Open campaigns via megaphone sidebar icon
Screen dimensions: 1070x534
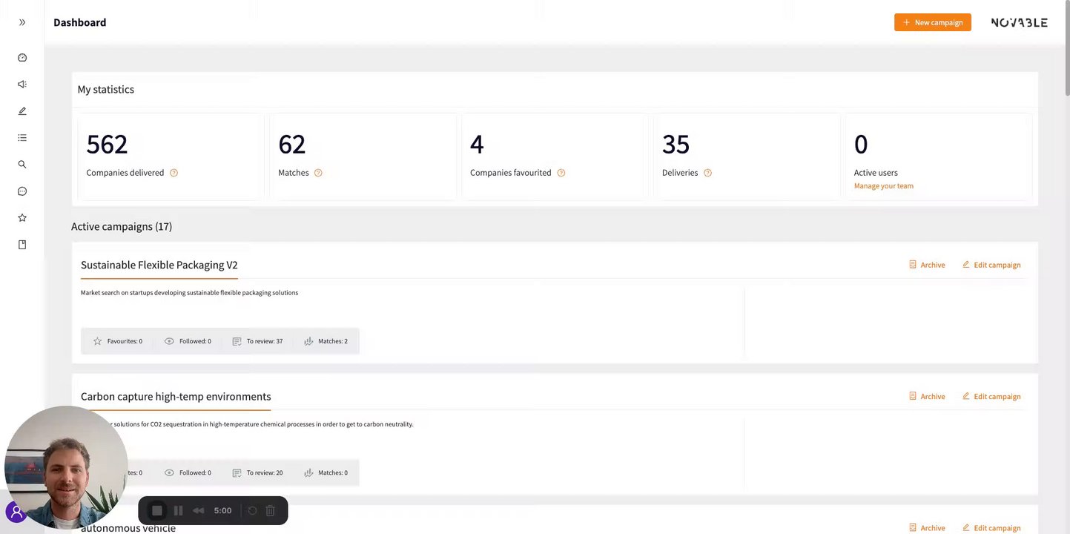(22, 85)
